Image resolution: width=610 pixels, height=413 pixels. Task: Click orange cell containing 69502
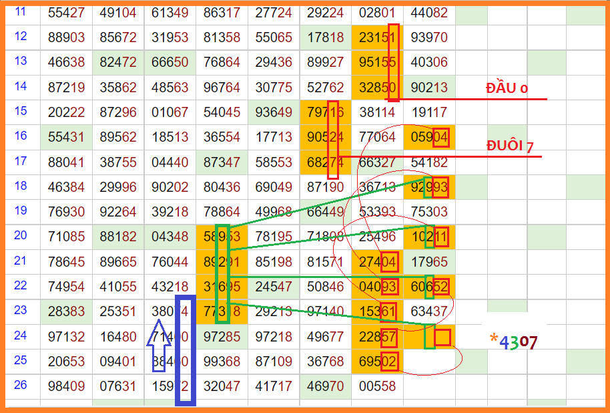377,361
